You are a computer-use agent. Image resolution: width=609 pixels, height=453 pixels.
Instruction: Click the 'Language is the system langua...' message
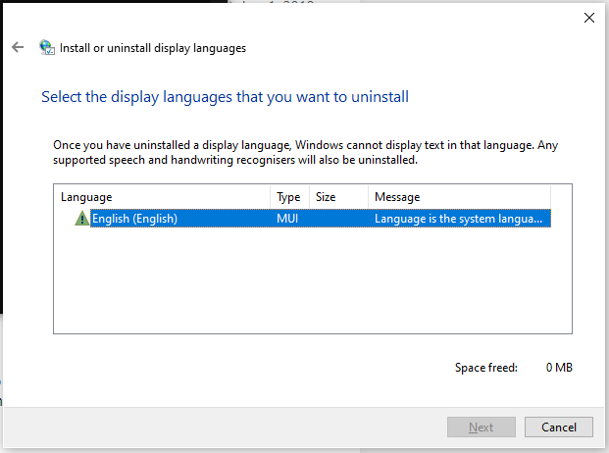[x=458, y=219]
